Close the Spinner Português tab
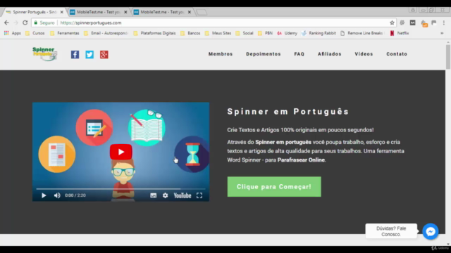 tap(61, 12)
